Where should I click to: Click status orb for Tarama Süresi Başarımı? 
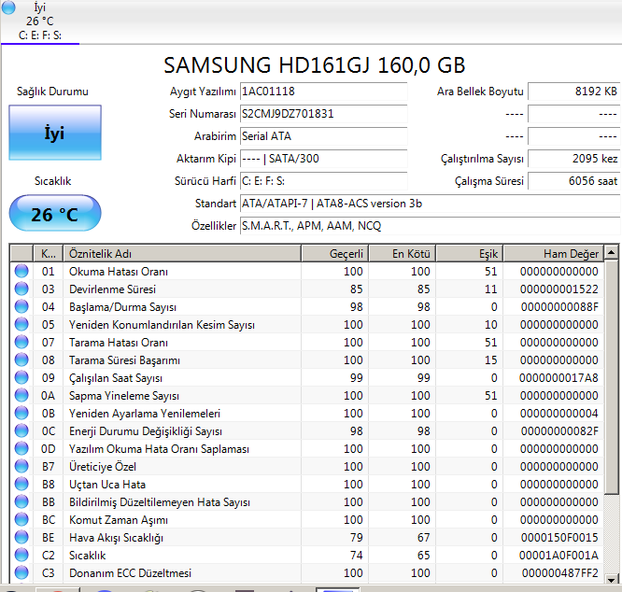[x=21, y=360]
